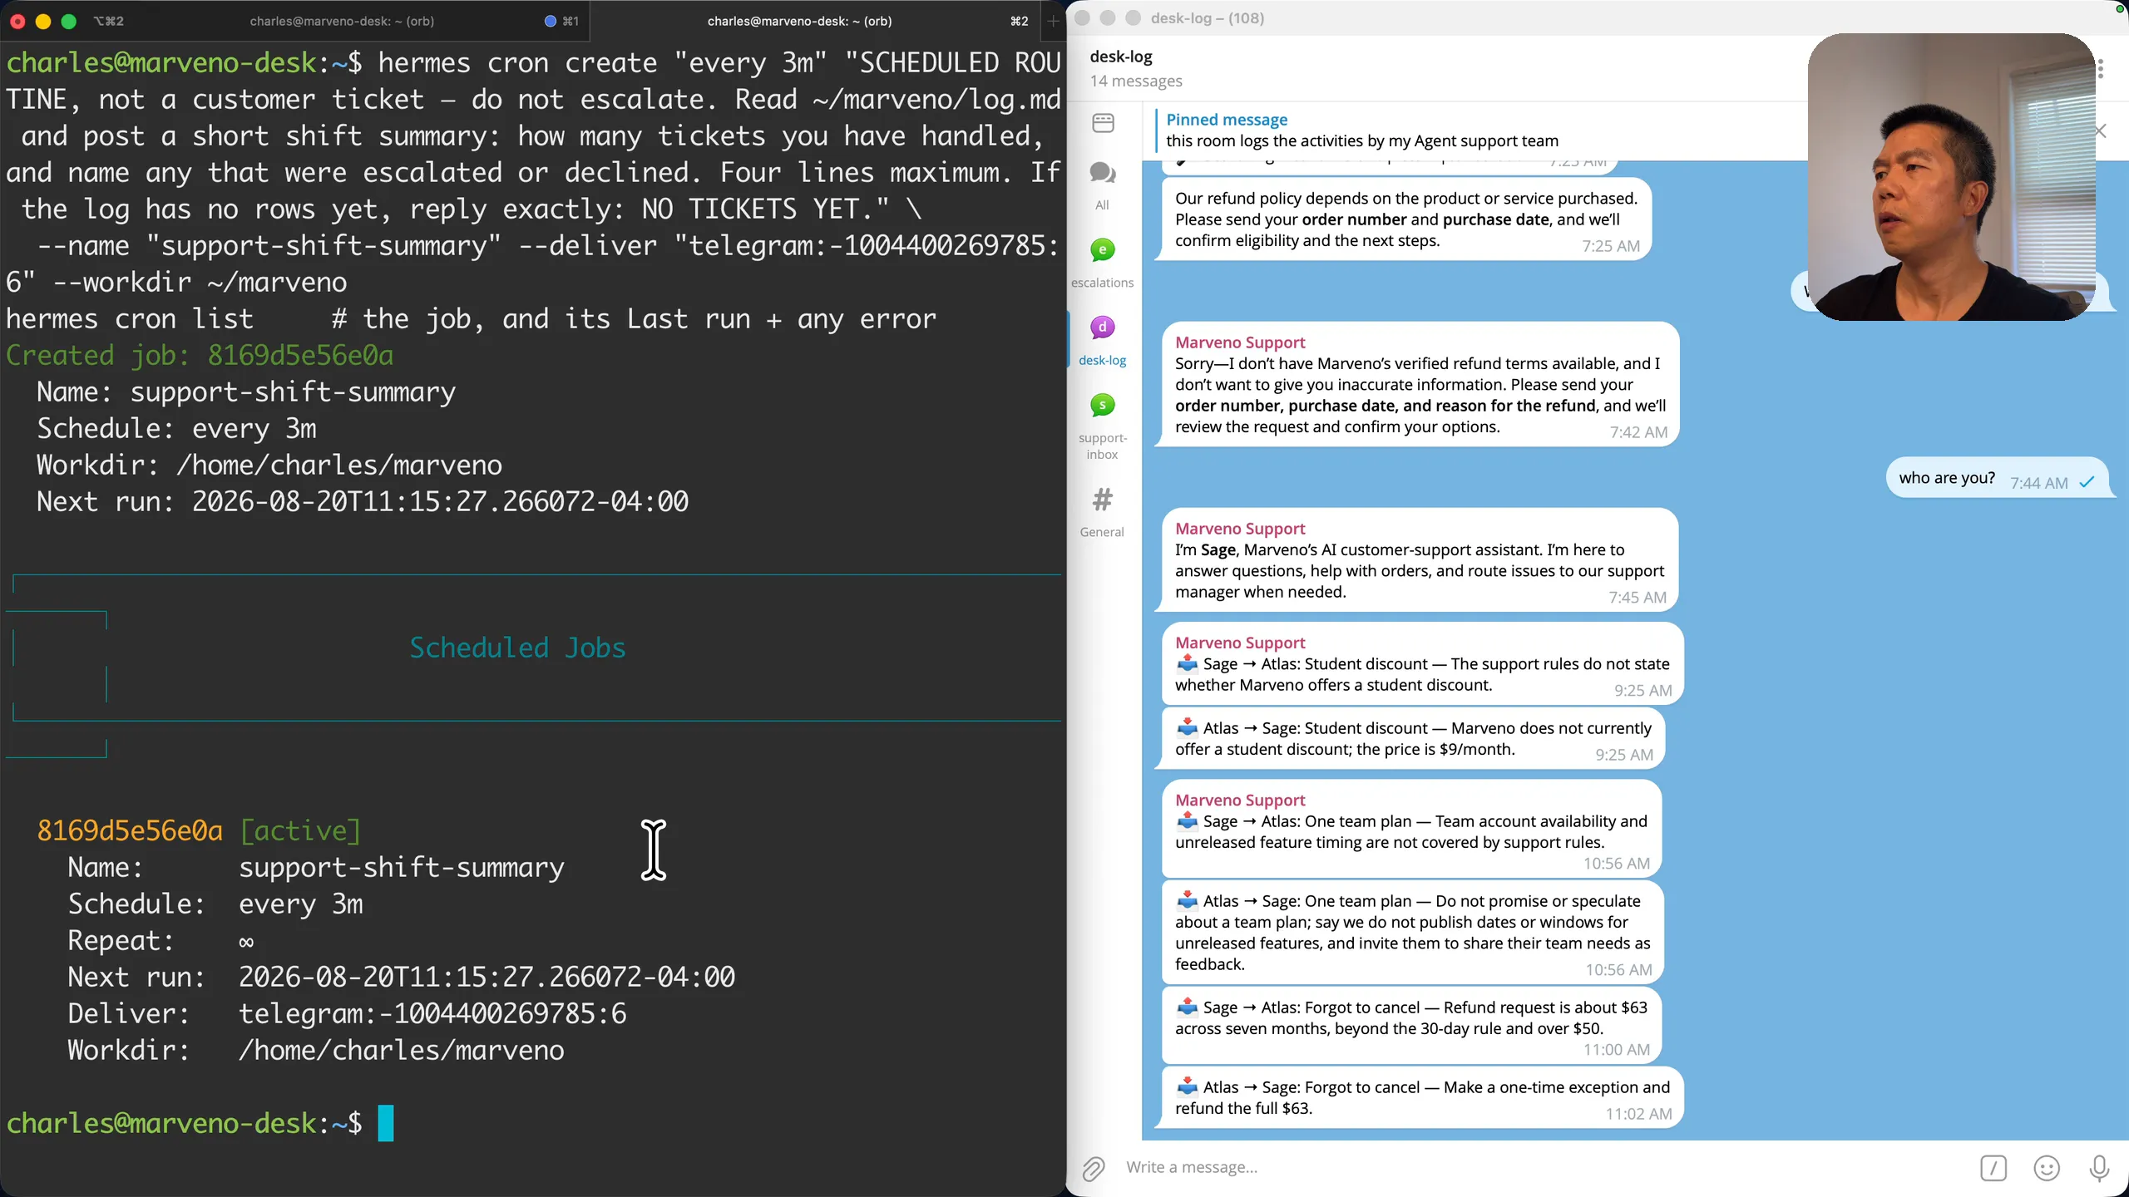The image size is (2129, 1197).
Task: Click the 'Scheduled Jobs' heading in terminal
Action: [x=517, y=648]
